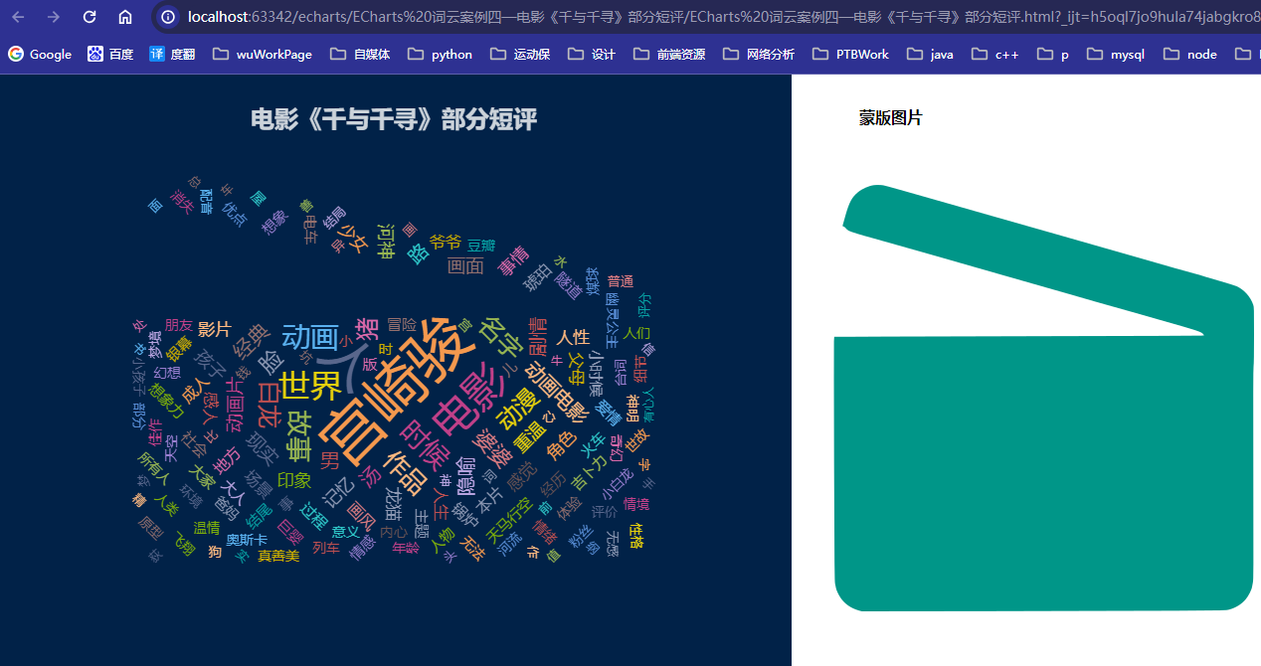
Task: Click the word 真善美 in the word cloud
Action: 278,556
